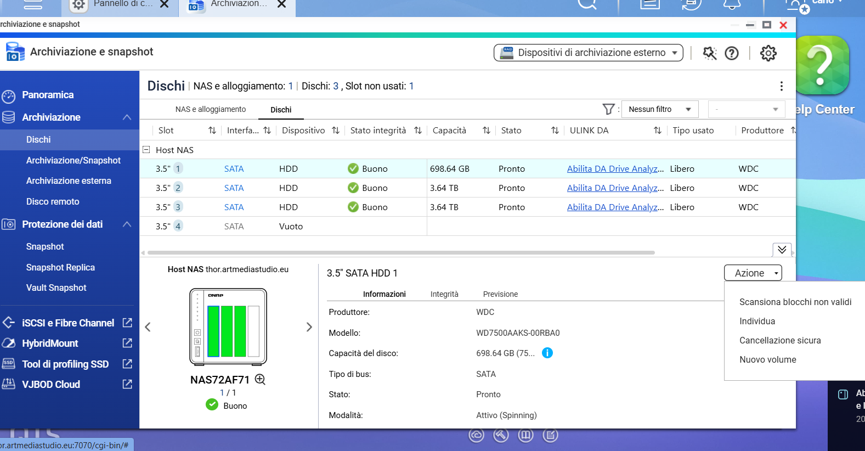Open the help question mark icon
The image size is (865, 451).
coord(732,53)
